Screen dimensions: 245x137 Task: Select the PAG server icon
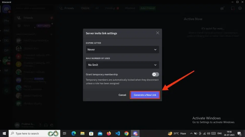tap(6, 30)
